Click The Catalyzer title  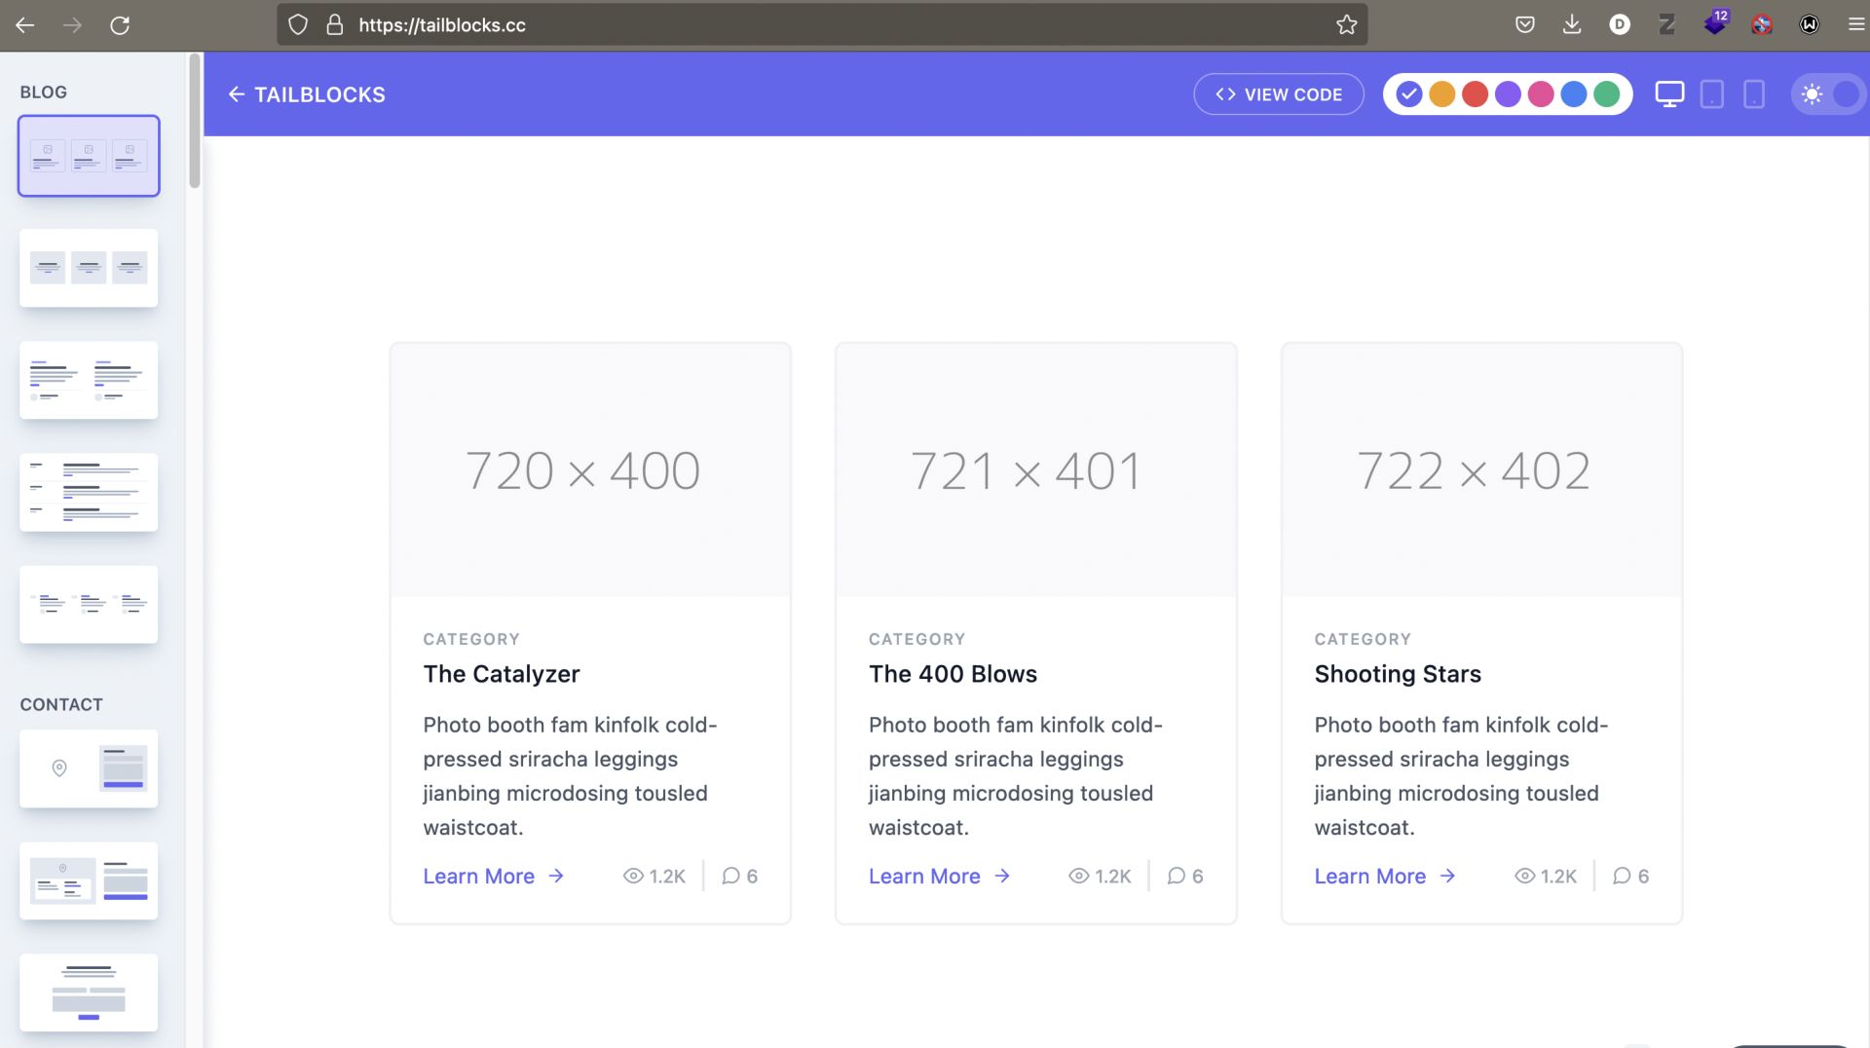coord(502,674)
